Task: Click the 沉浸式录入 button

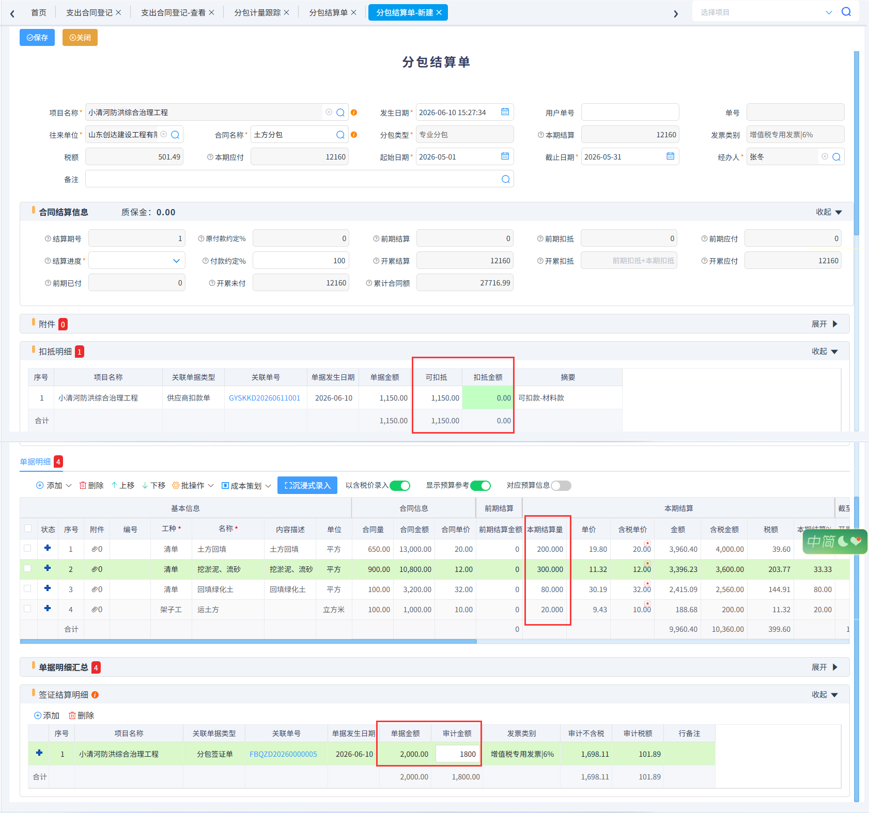Action: click(x=307, y=486)
